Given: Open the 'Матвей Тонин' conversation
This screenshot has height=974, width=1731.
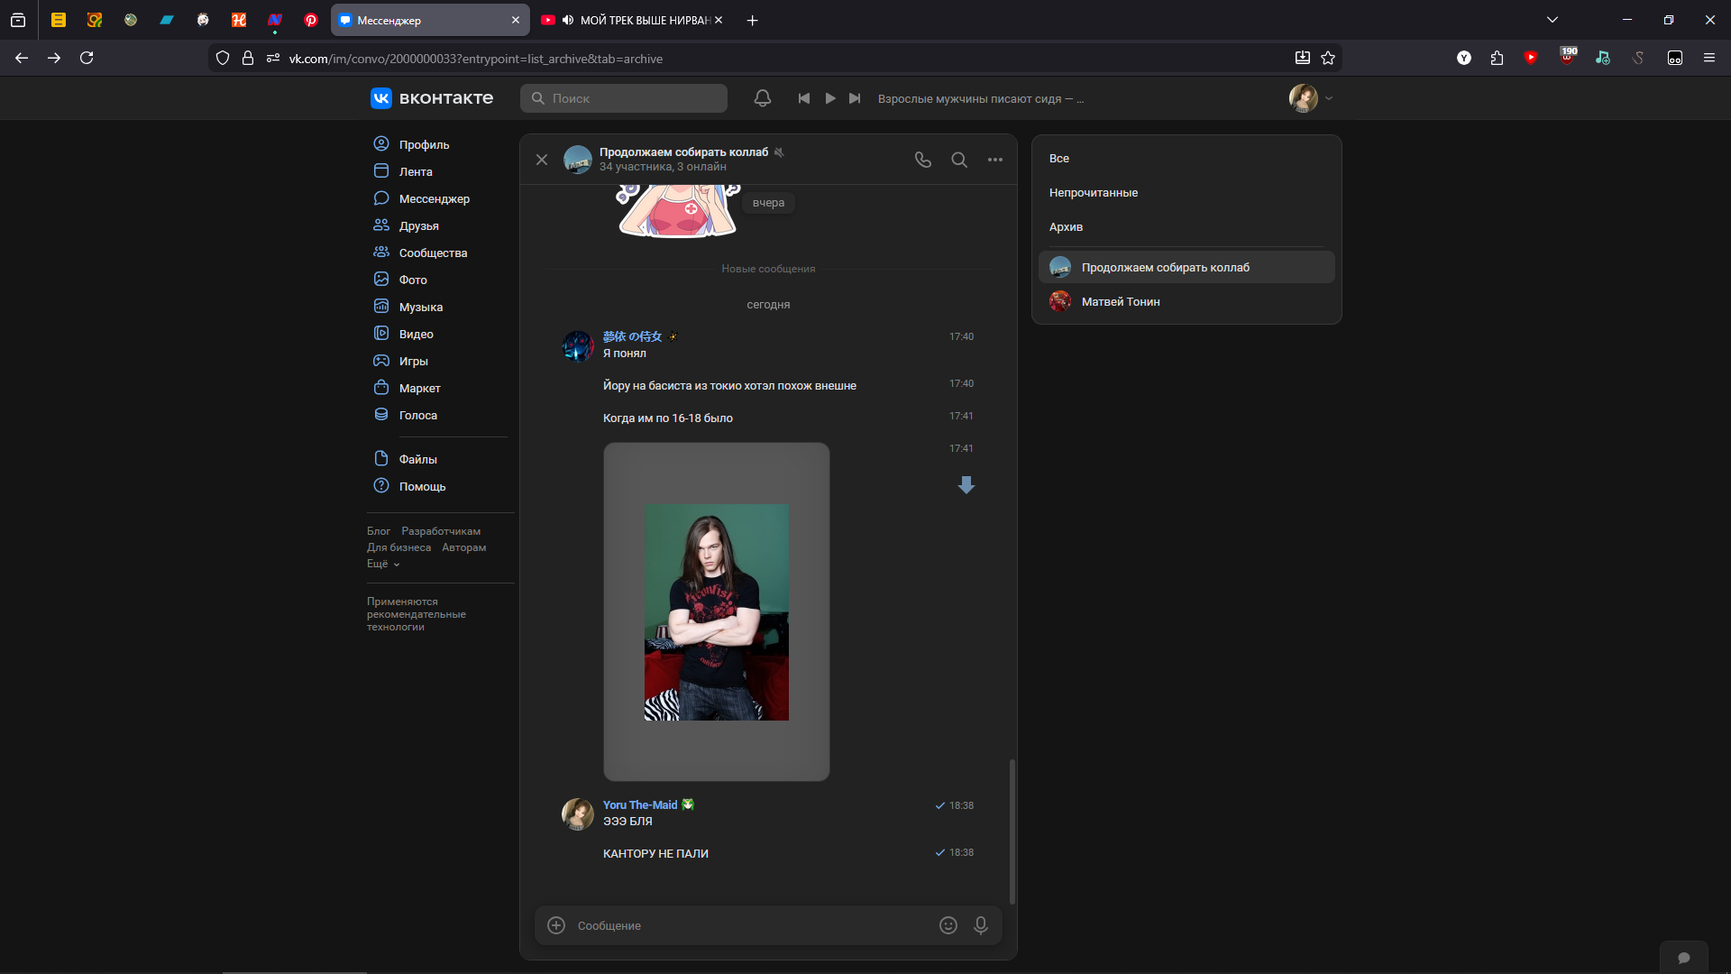Looking at the screenshot, I should [x=1121, y=301].
